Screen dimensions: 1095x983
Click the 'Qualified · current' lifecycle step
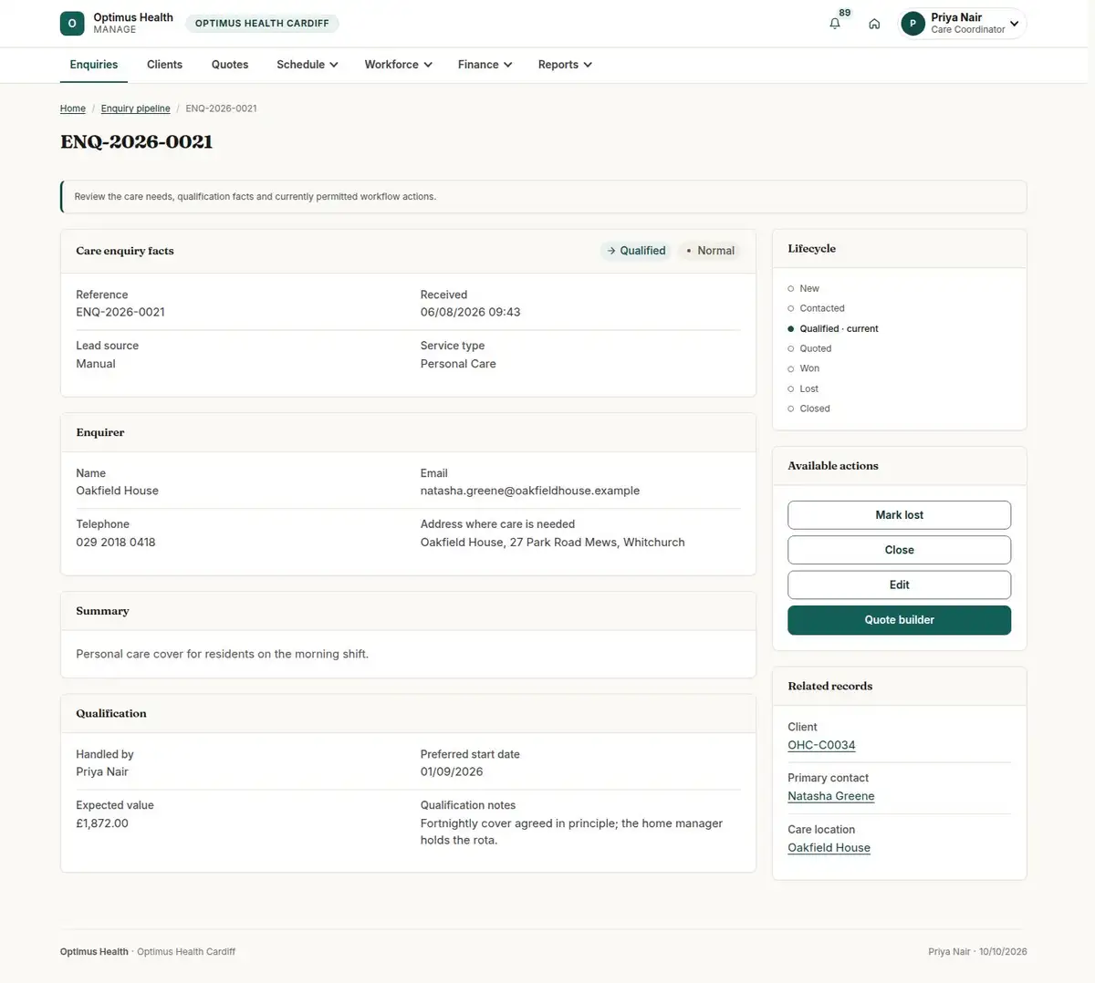[x=833, y=328]
